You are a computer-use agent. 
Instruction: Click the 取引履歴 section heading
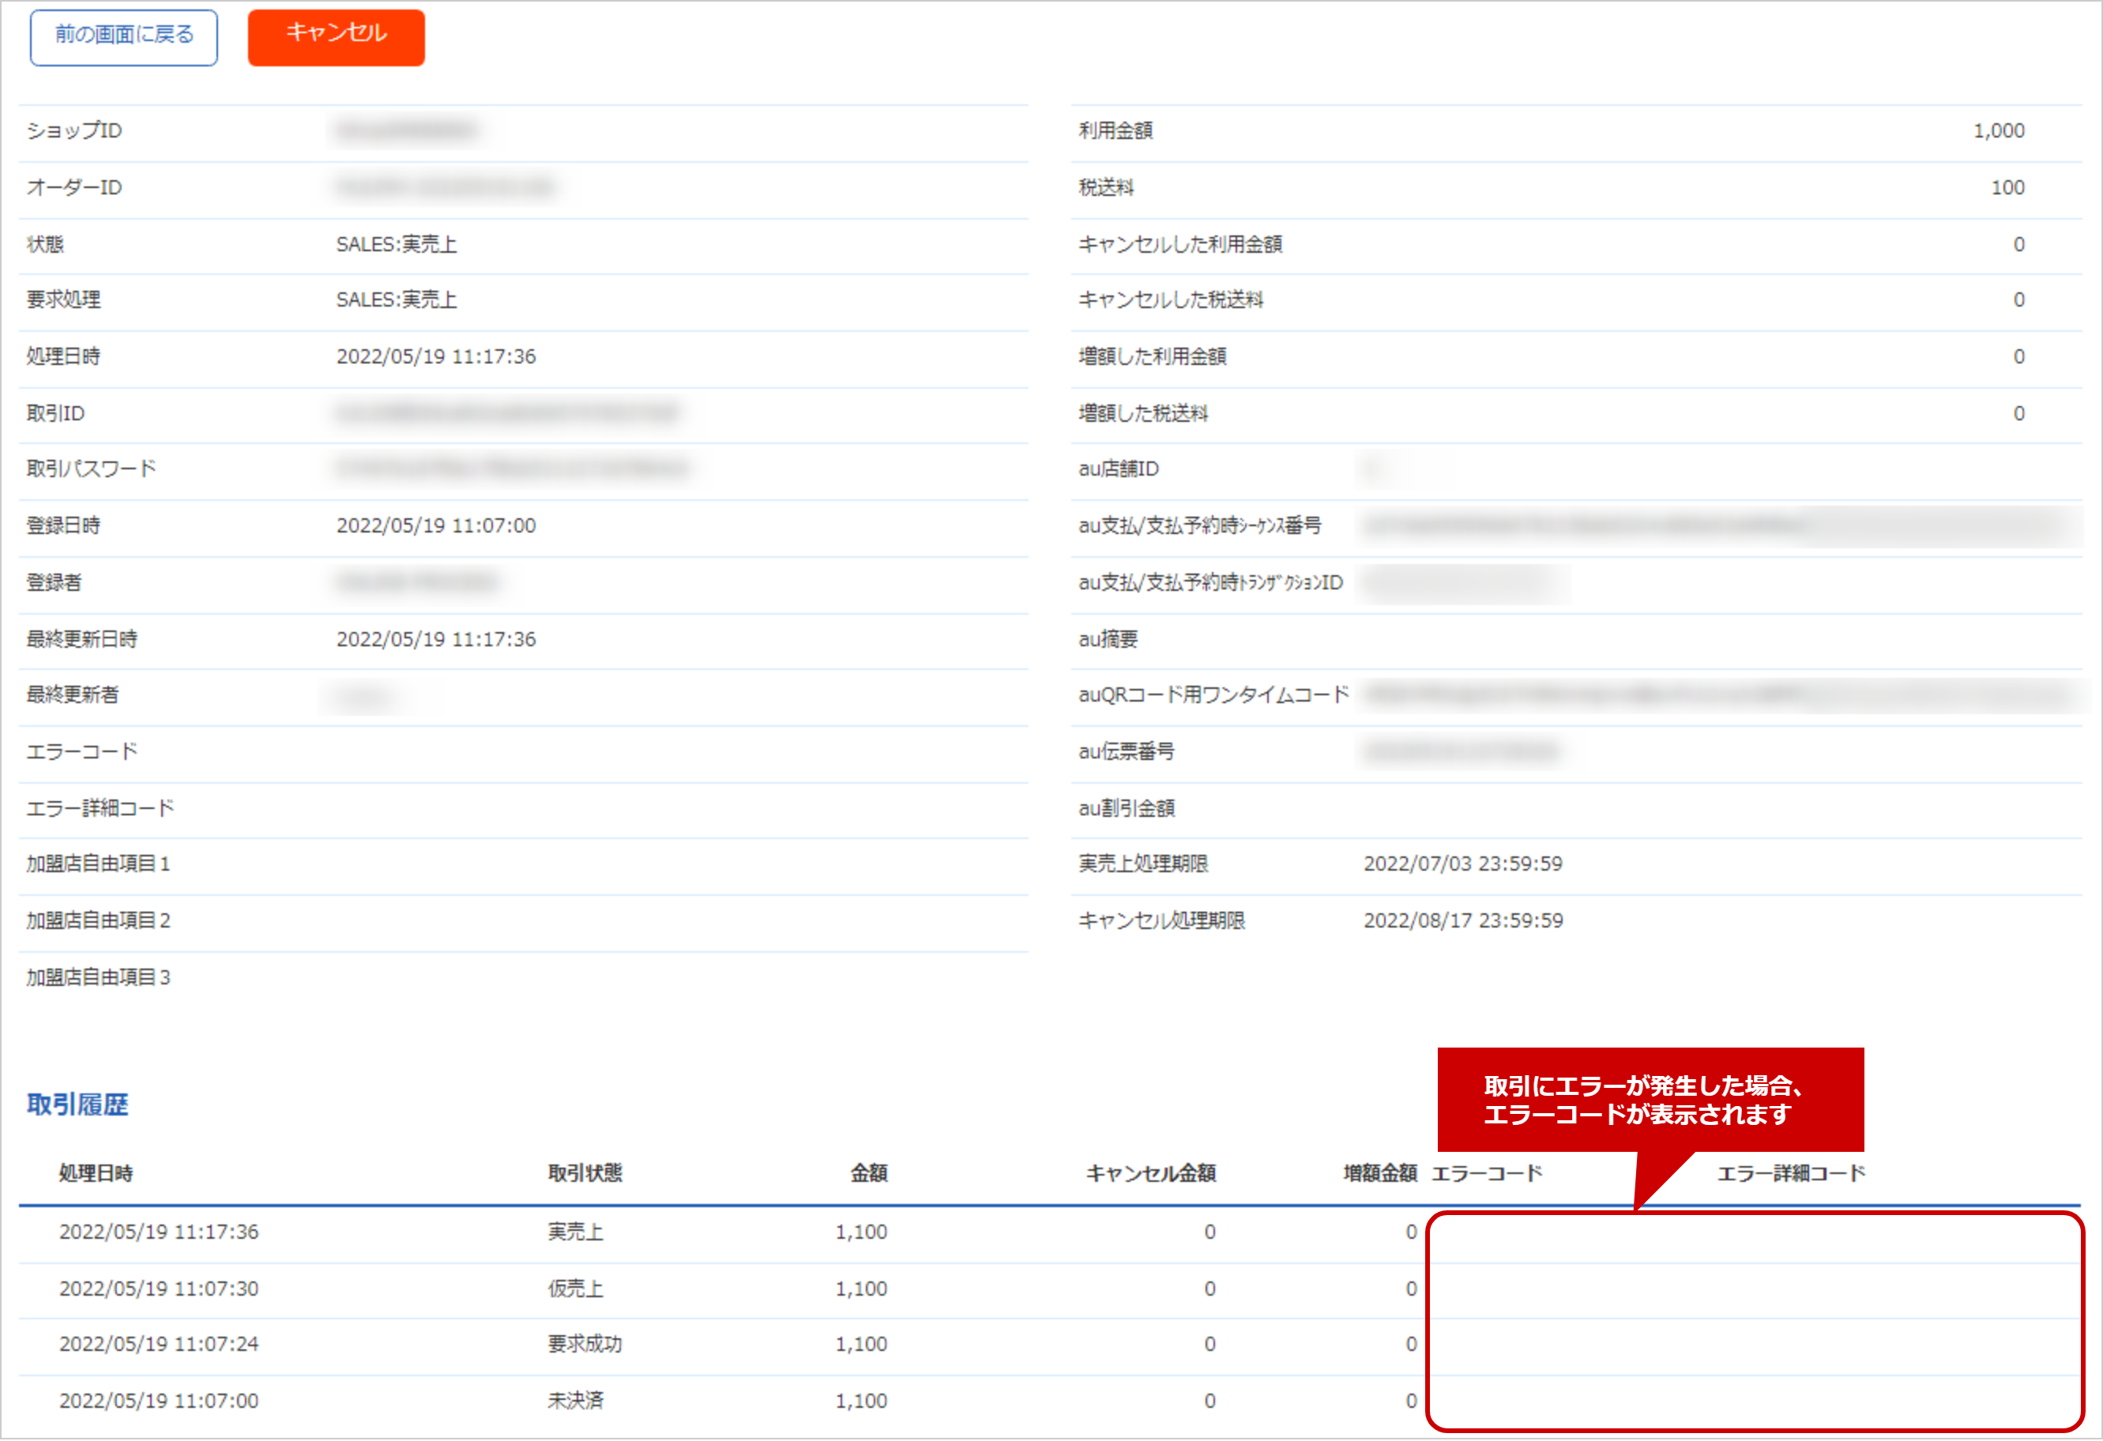[x=77, y=1104]
